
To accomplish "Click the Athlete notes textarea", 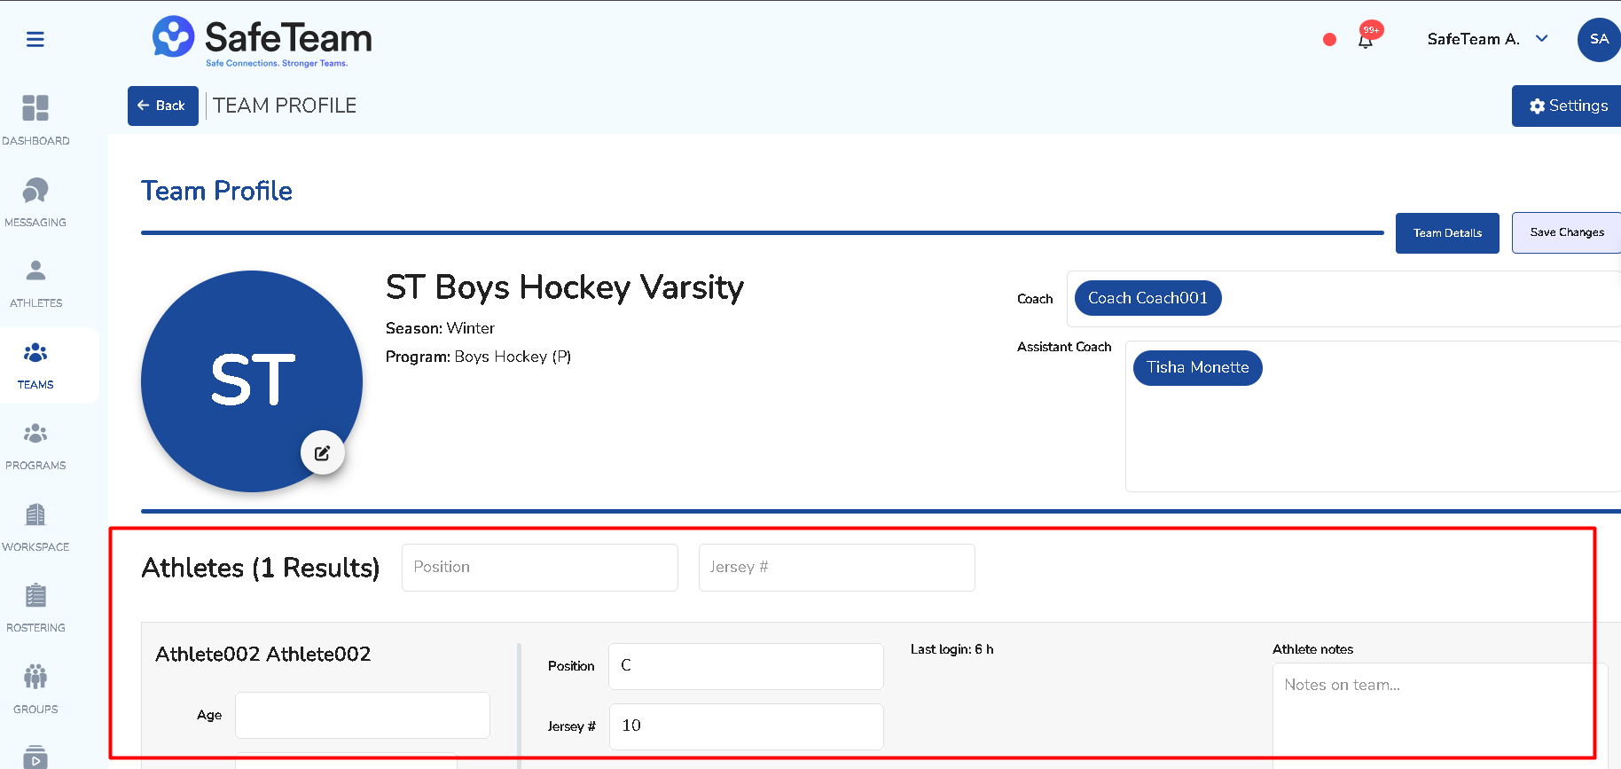I will (x=1439, y=716).
